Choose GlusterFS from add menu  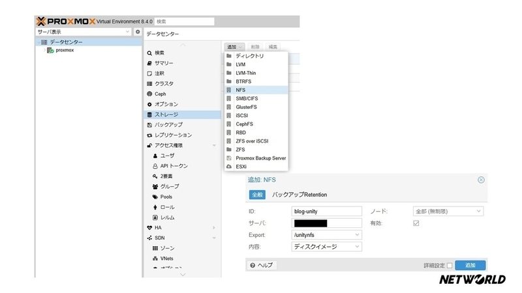point(256,107)
